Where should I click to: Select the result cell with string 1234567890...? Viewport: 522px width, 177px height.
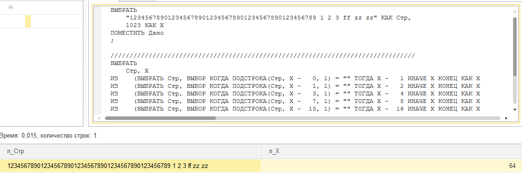point(130,166)
